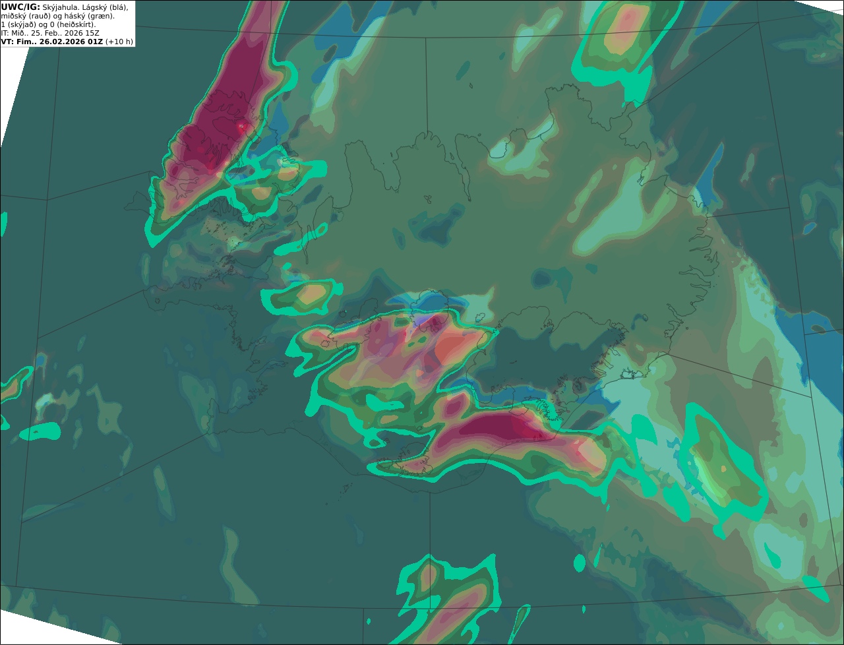Click the legend text "Lágský (blá),"

point(105,8)
